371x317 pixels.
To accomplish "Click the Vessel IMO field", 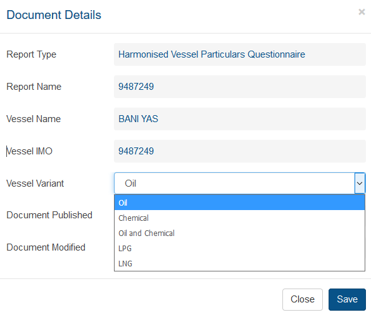I will [240, 151].
